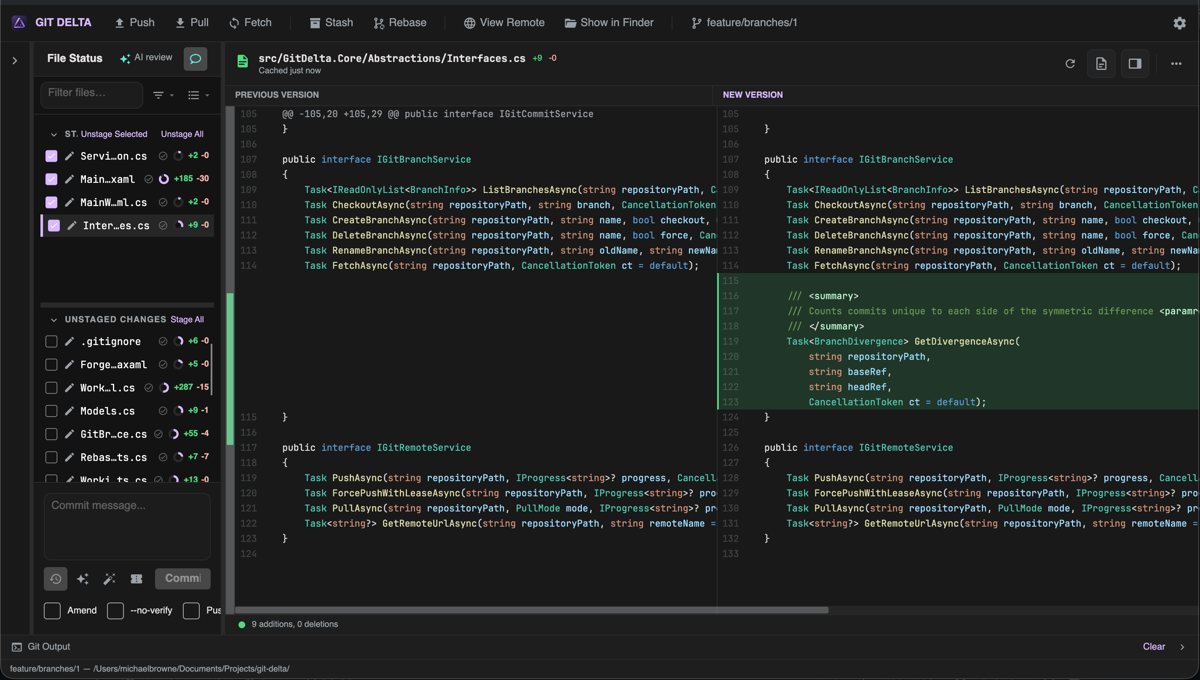Click the check-circle icon for Rebas…ts.cs
The height and width of the screenshot is (680, 1200).
point(163,457)
